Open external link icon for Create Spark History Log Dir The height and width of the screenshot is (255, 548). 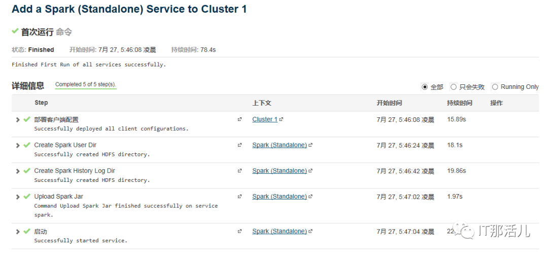pyautogui.click(x=239, y=171)
